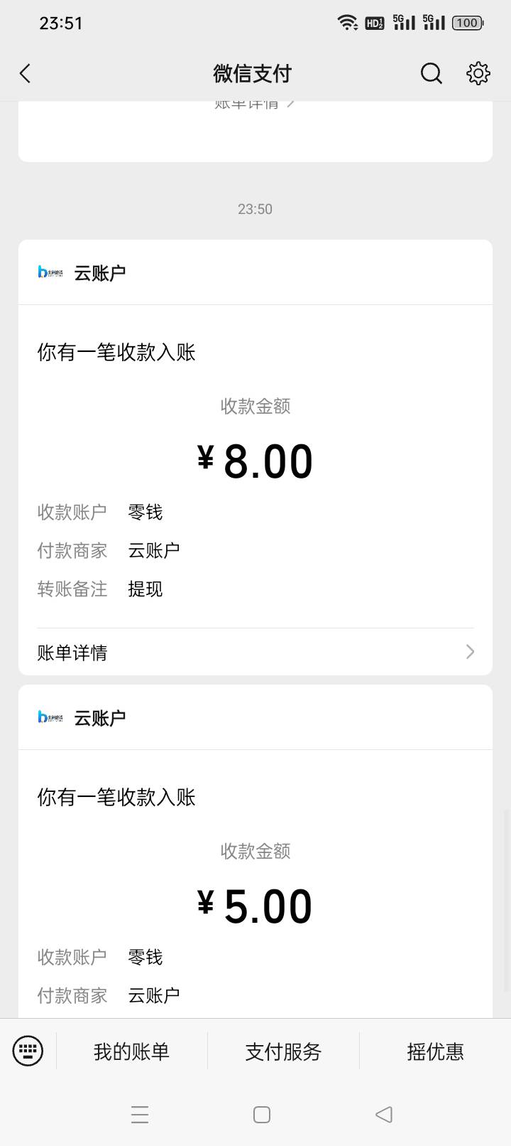Screen dimensions: 511x1146
Task: Tap the ¥8.00 payment amount
Action: click(255, 461)
